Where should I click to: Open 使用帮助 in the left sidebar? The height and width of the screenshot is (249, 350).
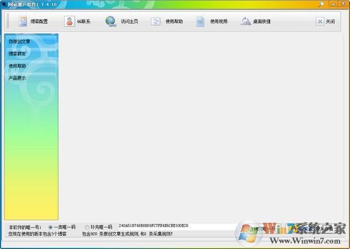pos(31,66)
